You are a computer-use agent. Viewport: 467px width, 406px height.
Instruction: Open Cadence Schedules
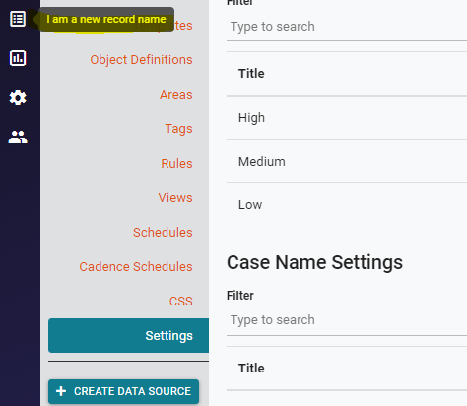coord(136,267)
